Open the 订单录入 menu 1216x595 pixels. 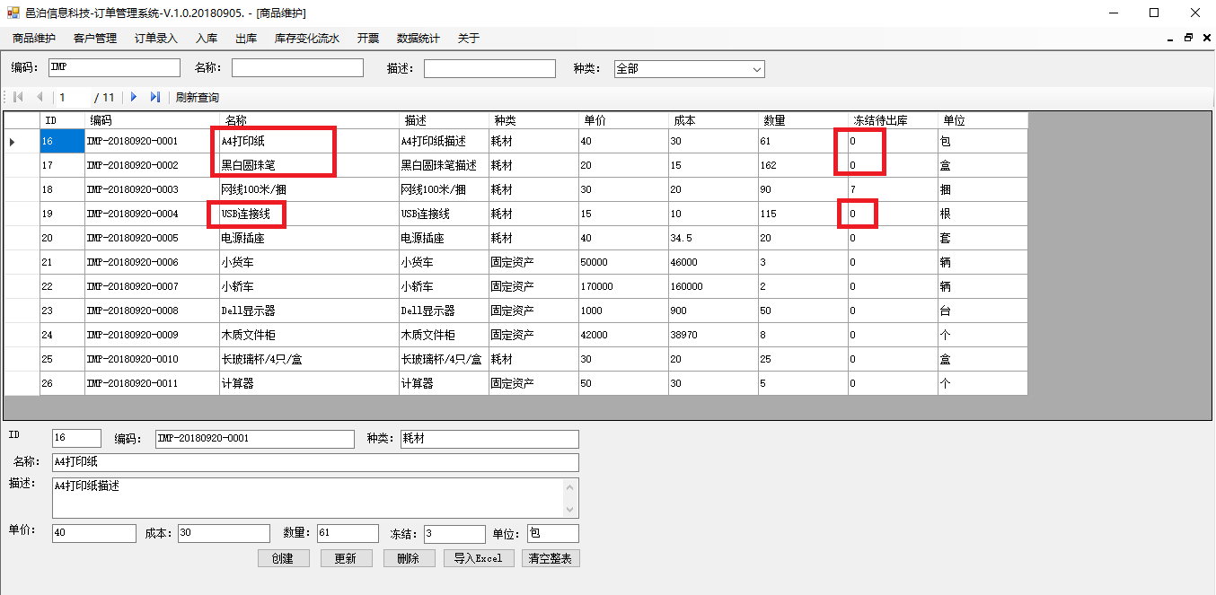pos(156,39)
